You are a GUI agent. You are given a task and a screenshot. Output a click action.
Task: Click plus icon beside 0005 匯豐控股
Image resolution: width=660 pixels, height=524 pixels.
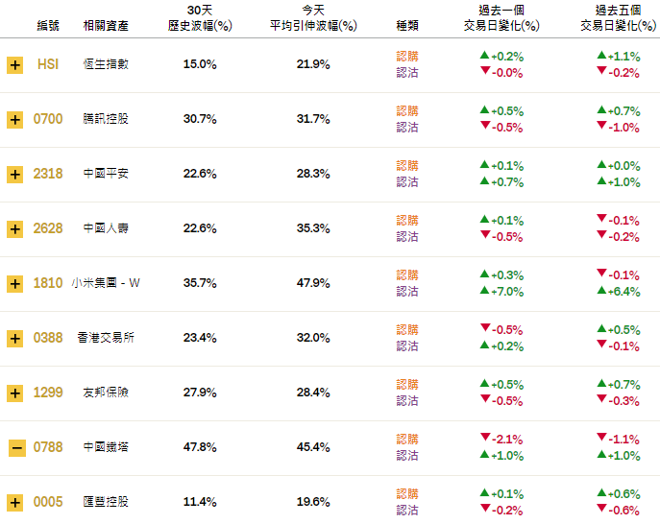14,503
